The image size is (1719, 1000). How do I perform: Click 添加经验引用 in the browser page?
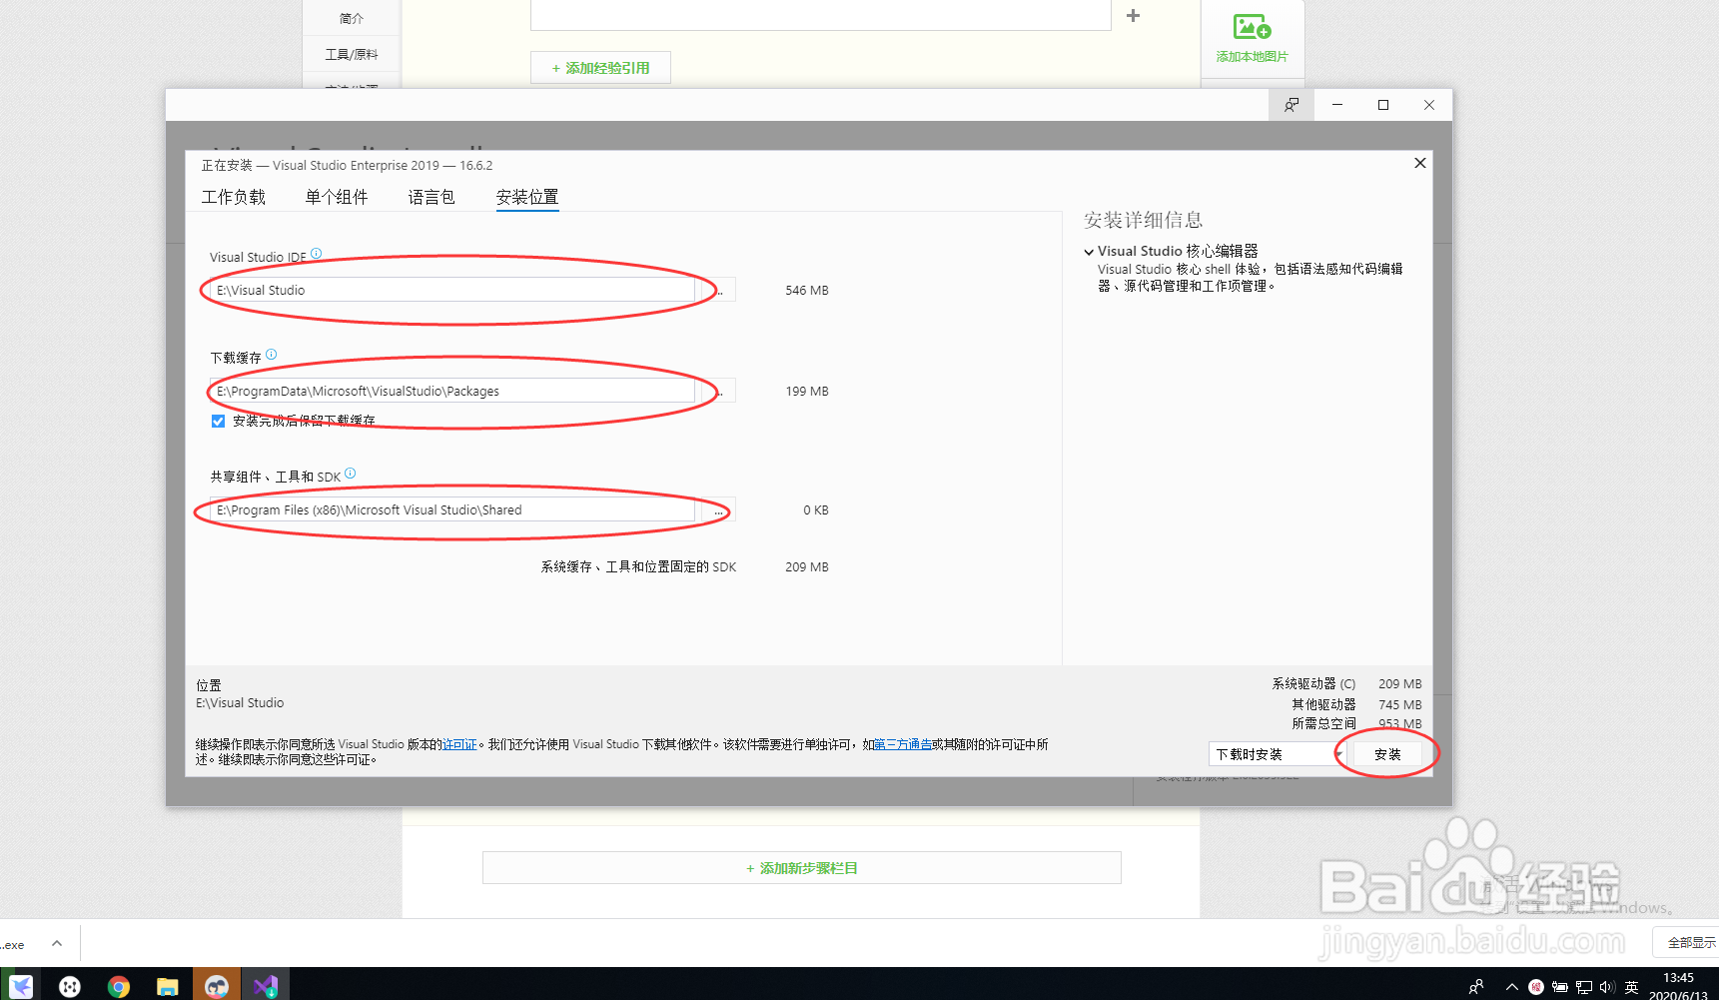click(600, 68)
